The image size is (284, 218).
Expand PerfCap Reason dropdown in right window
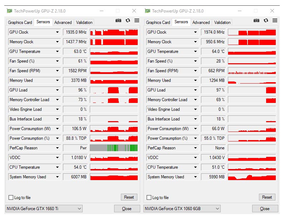[195, 148]
